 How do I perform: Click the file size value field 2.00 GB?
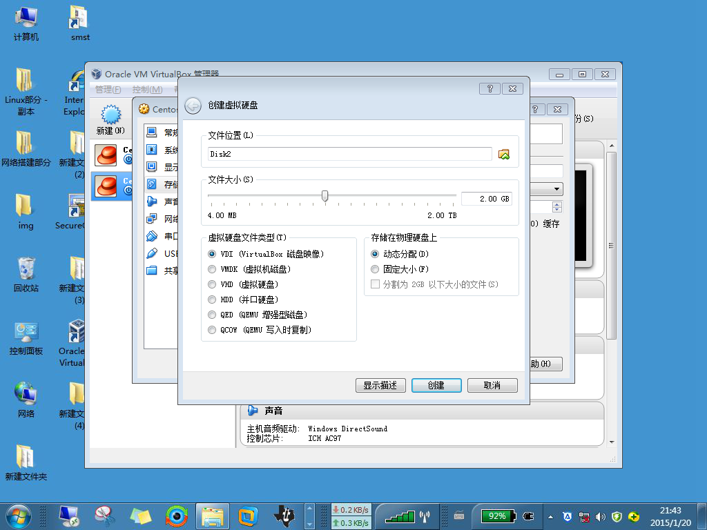[x=487, y=199]
